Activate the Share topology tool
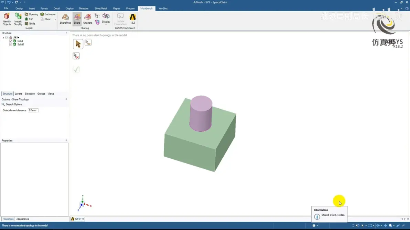The width and height of the screenshot is (410, 230). tap(77, 19)
